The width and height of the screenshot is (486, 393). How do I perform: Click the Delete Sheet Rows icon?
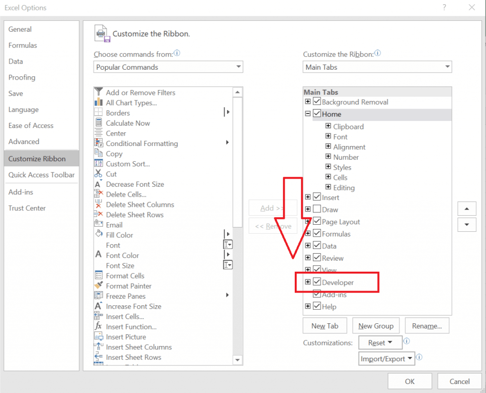pos(99,214)
